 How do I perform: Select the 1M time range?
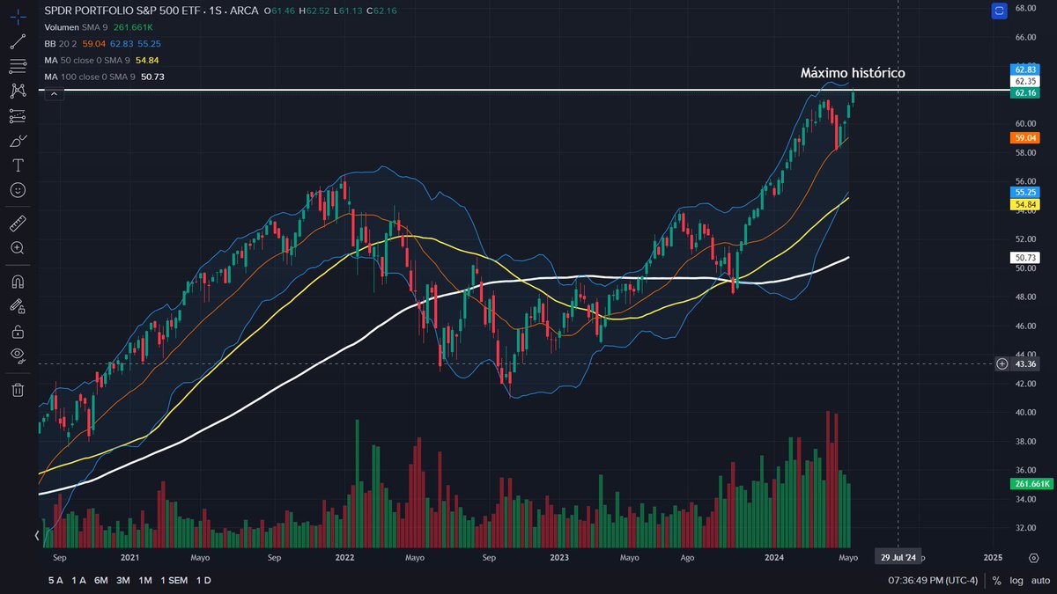tap(145, 581)
